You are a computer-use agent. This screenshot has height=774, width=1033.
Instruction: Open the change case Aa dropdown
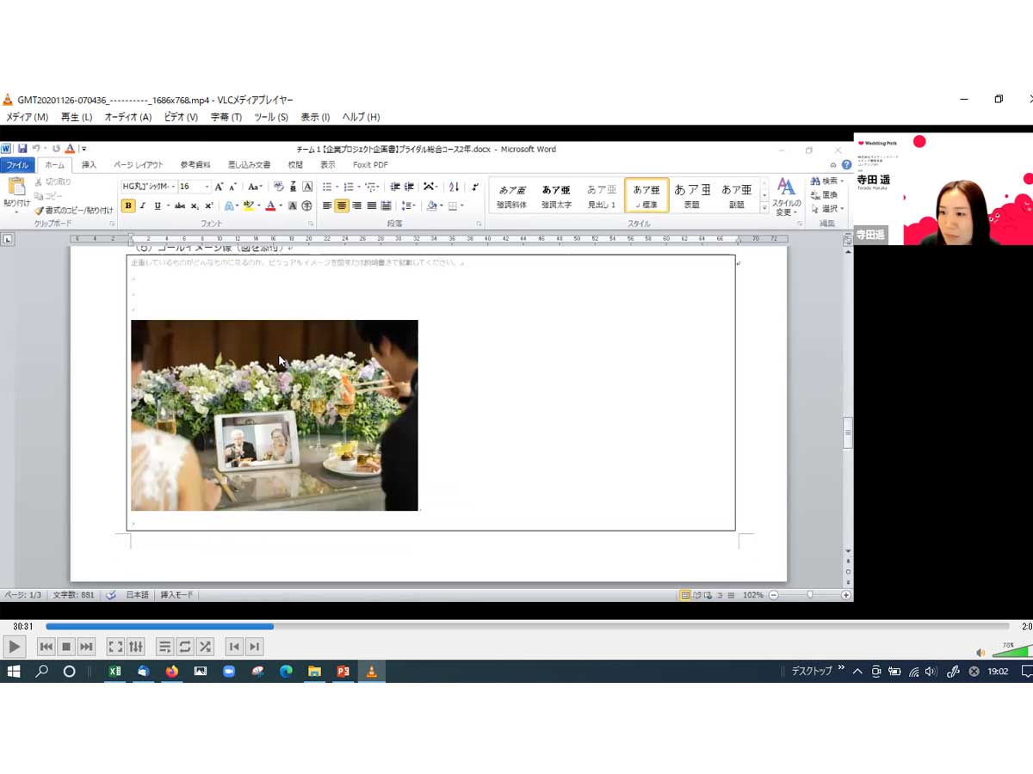click(x=255, y=187)
